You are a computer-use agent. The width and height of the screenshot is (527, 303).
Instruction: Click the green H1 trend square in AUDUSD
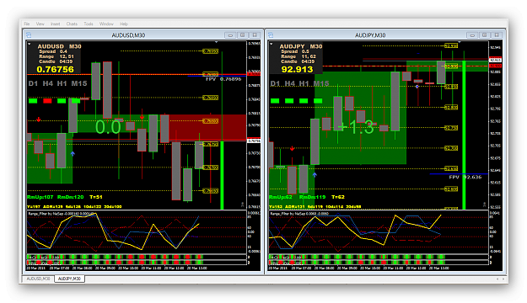pos(62,101)
